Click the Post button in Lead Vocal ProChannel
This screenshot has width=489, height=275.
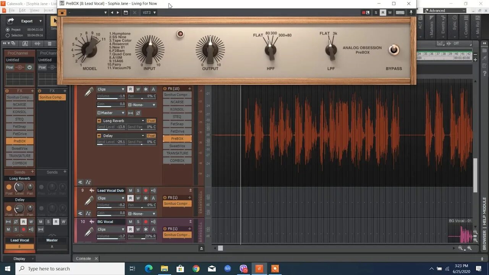10,67
